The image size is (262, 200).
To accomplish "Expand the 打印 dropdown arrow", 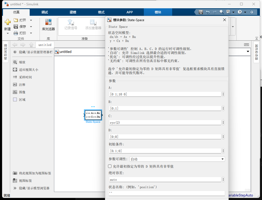I will [31, 33].
